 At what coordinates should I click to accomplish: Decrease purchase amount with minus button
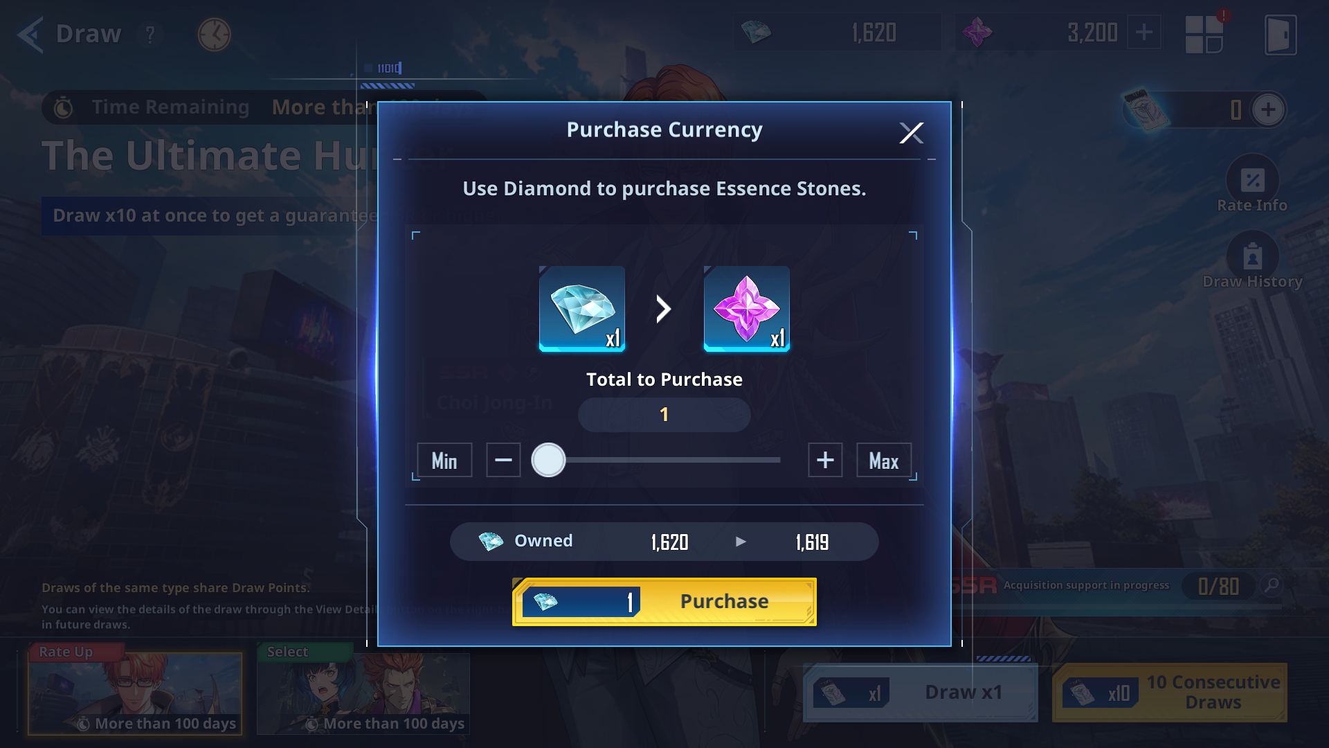pyautogui.click(x=503, y=461)
